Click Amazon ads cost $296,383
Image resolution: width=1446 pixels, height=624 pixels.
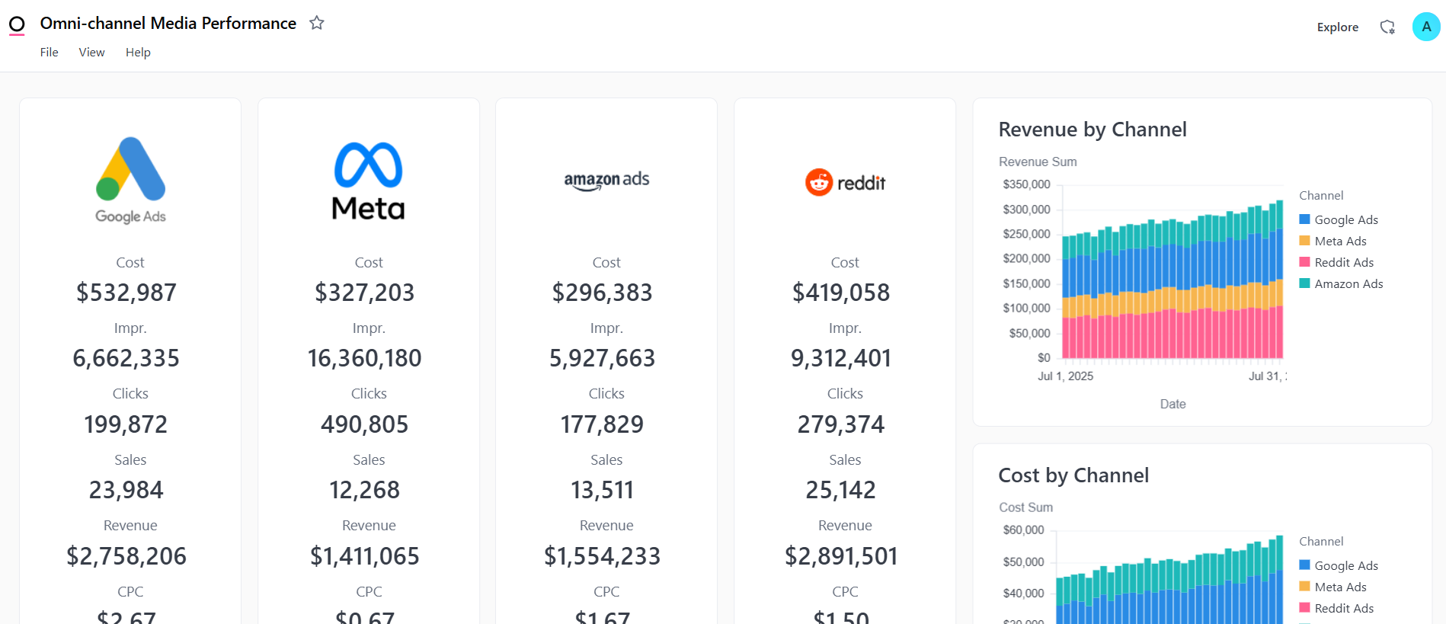click(603, 293)
